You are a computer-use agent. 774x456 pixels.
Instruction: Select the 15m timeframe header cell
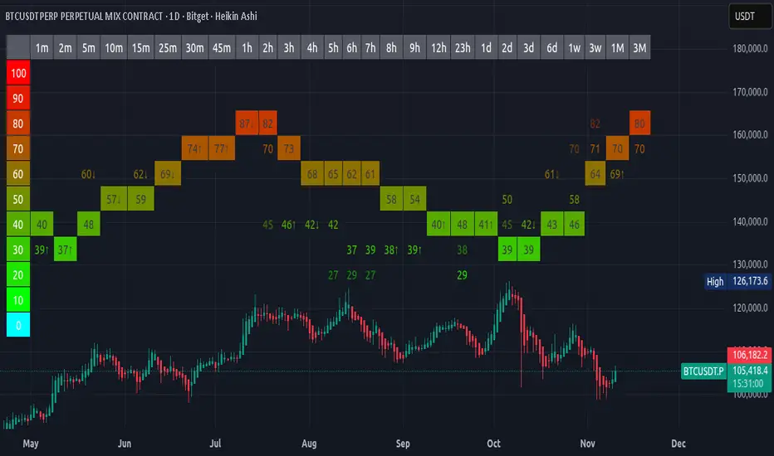click(140, 48)
